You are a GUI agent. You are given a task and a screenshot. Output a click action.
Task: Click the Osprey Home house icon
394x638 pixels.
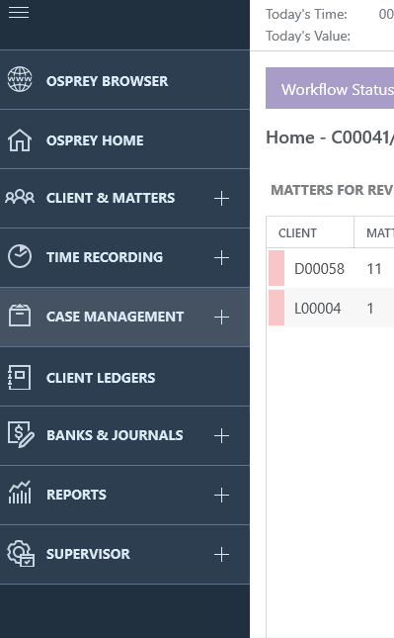point(20,140)
